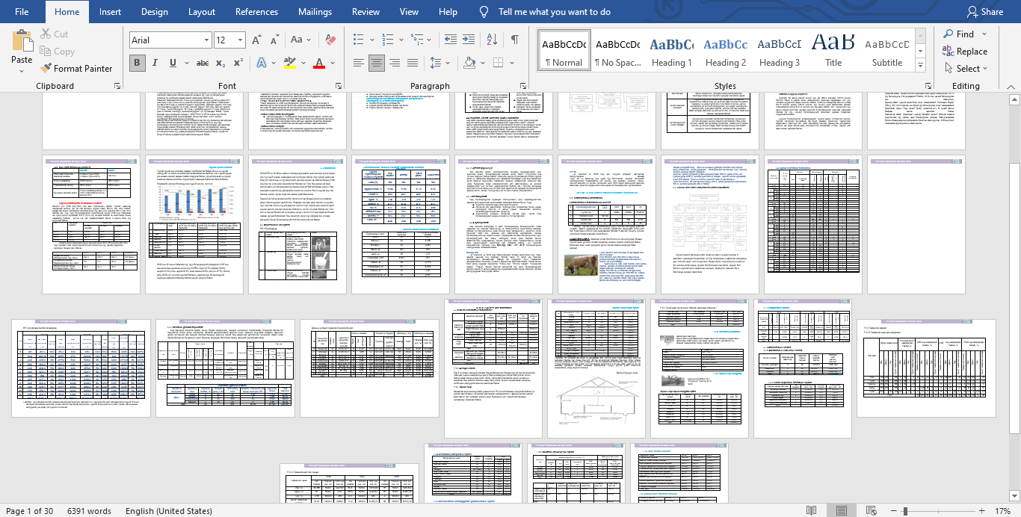Sort the selection alphabetically
Image resolution: width=1021 pixels, height=517 pixels.
(491, 40)
